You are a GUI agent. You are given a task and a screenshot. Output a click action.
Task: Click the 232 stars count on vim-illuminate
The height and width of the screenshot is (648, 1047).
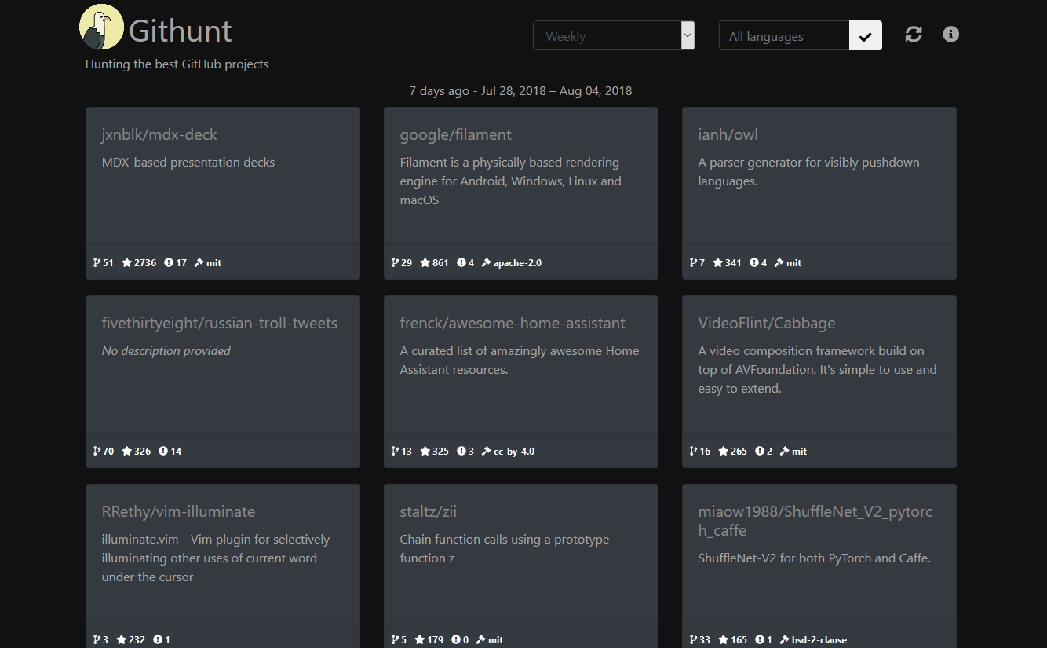click(x=137, y=640)
